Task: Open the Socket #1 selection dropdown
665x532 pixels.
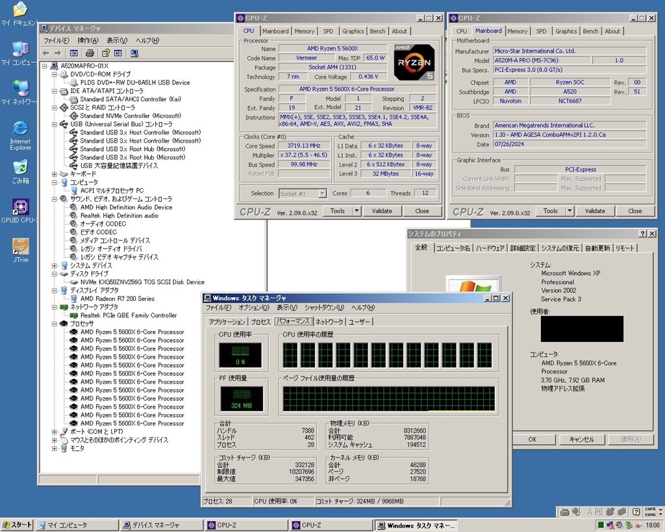Action: (322, 193)
